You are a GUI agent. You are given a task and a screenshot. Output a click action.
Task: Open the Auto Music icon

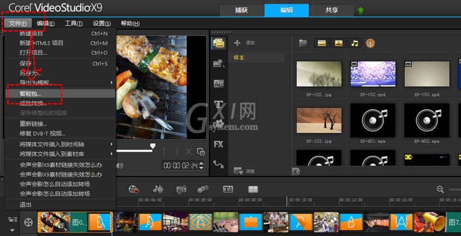[181, 189]
